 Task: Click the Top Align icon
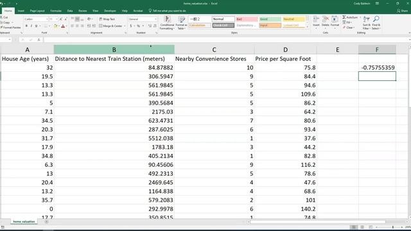tap(73, 19)
